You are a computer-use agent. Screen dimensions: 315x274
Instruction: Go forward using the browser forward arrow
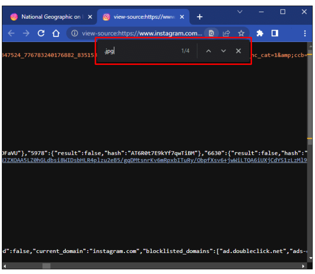point(26,33)
